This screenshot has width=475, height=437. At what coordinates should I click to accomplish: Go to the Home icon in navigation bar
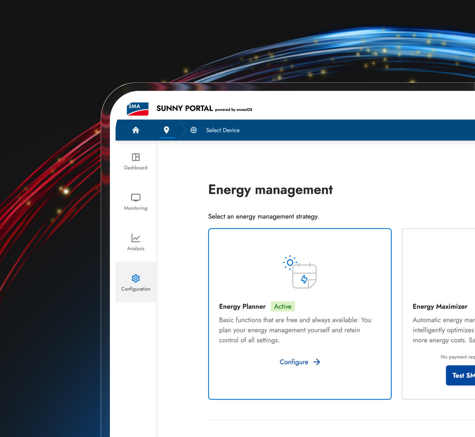[x=136, y=130]
